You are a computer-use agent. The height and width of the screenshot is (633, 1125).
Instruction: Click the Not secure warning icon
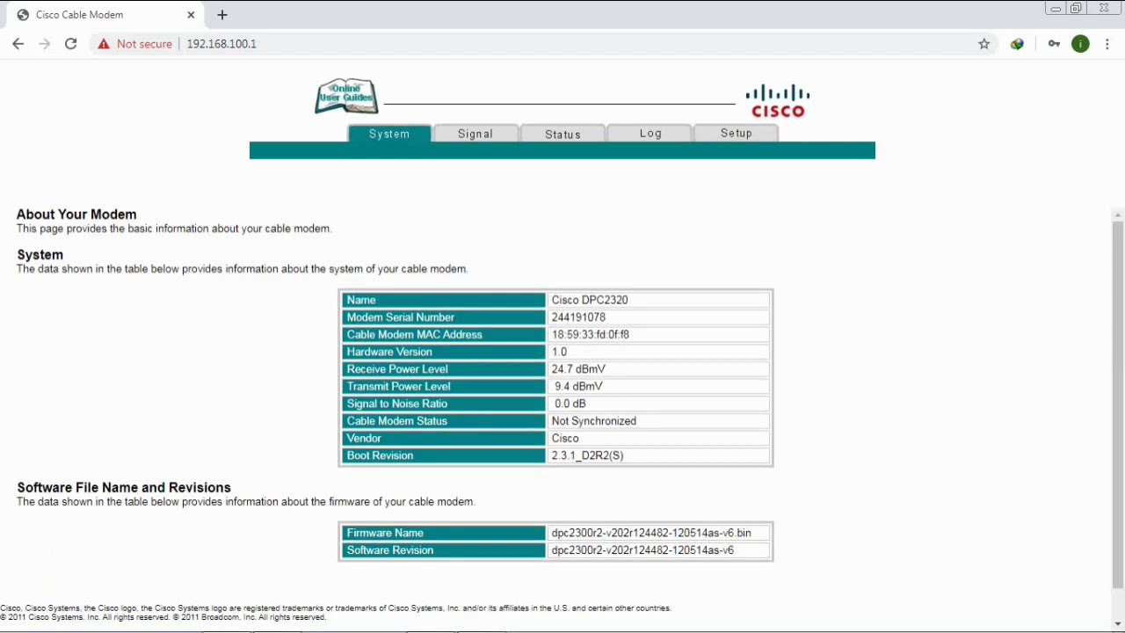coord(104,44)
